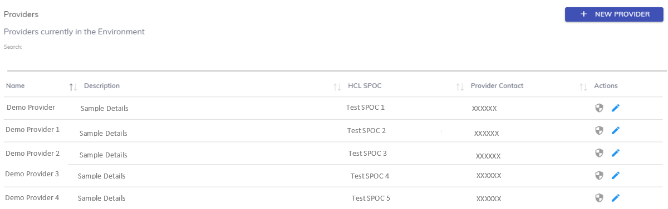Edit Demo Provider 4 with pencil icon
Screen dimensions: 668x209
[x=615, y=197]
